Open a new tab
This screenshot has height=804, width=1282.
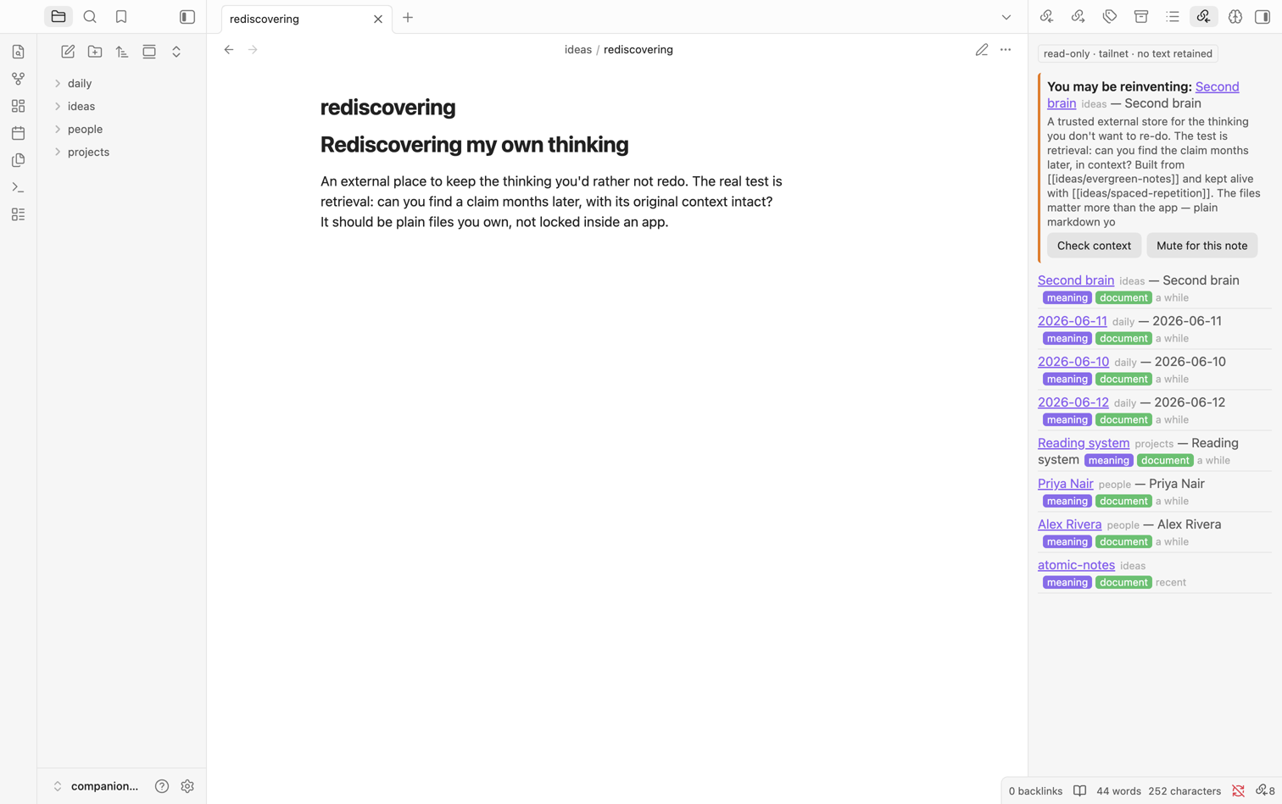tap(408, 18)
